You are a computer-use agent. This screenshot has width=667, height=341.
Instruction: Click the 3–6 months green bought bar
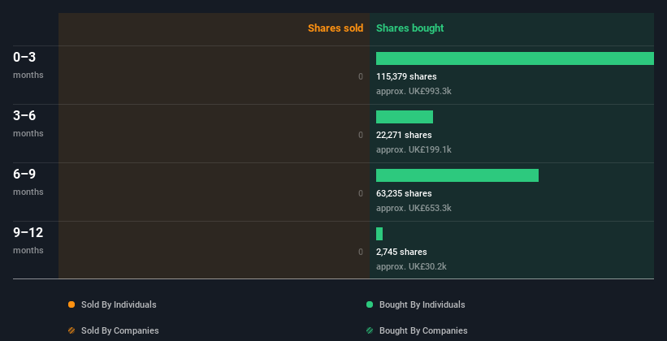[x=405, y=117]
